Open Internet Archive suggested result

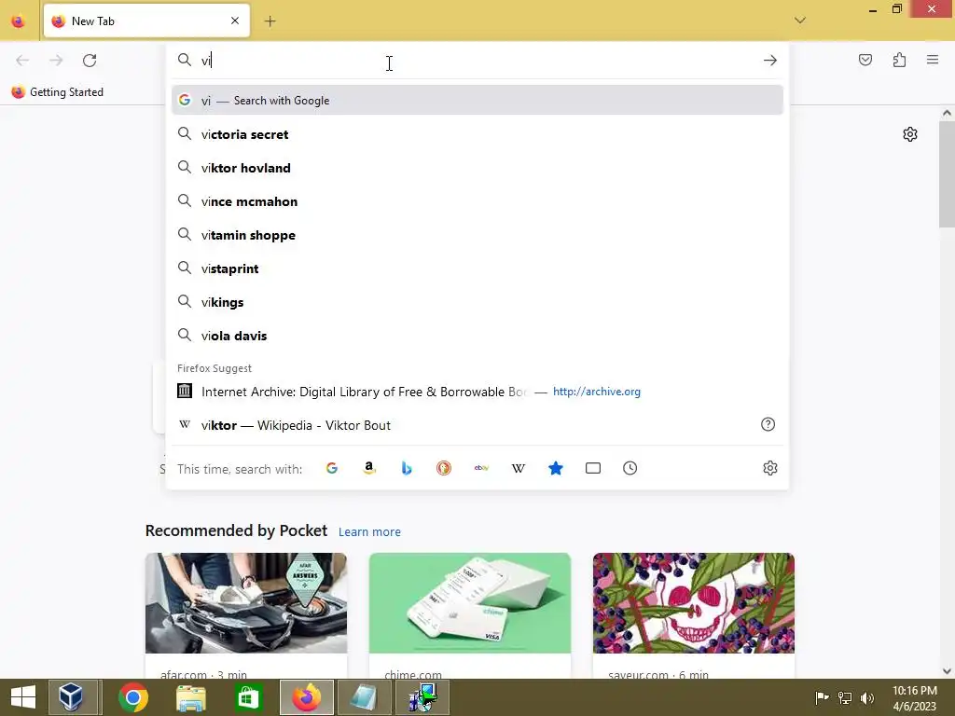477,392
